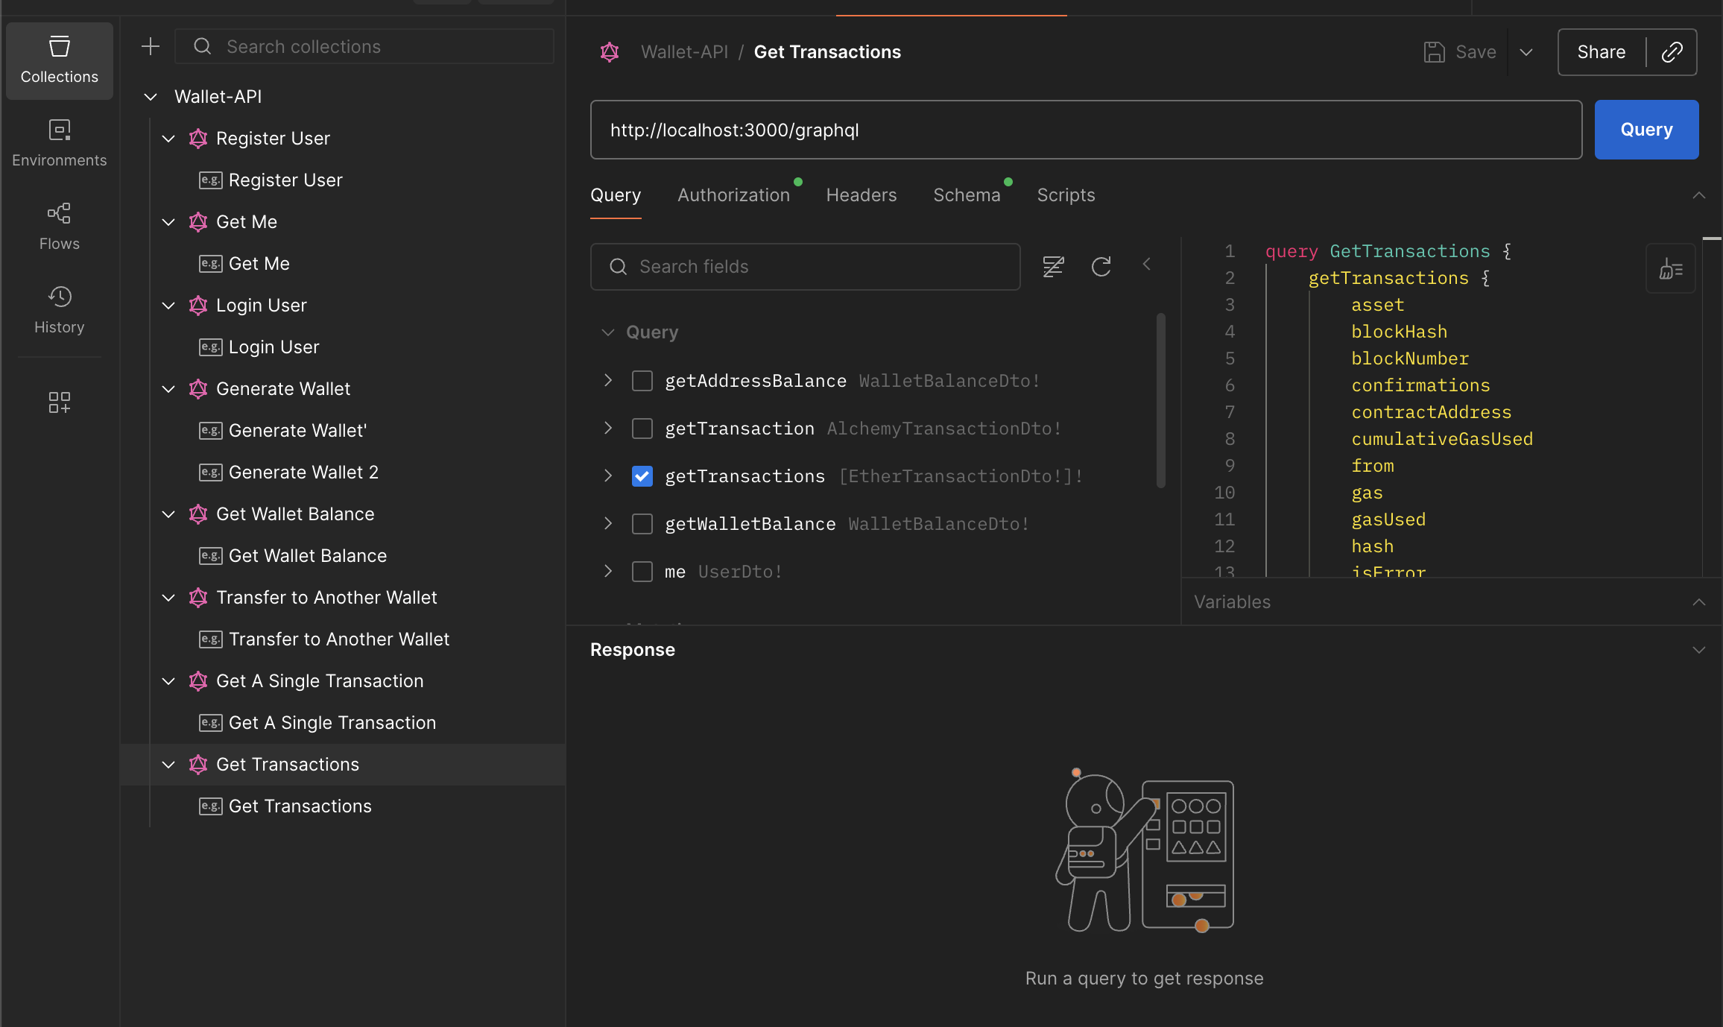Open the Environments sidebar panel
Image resolution: width=1723 pixels, height=1027 pixels.
59,143
